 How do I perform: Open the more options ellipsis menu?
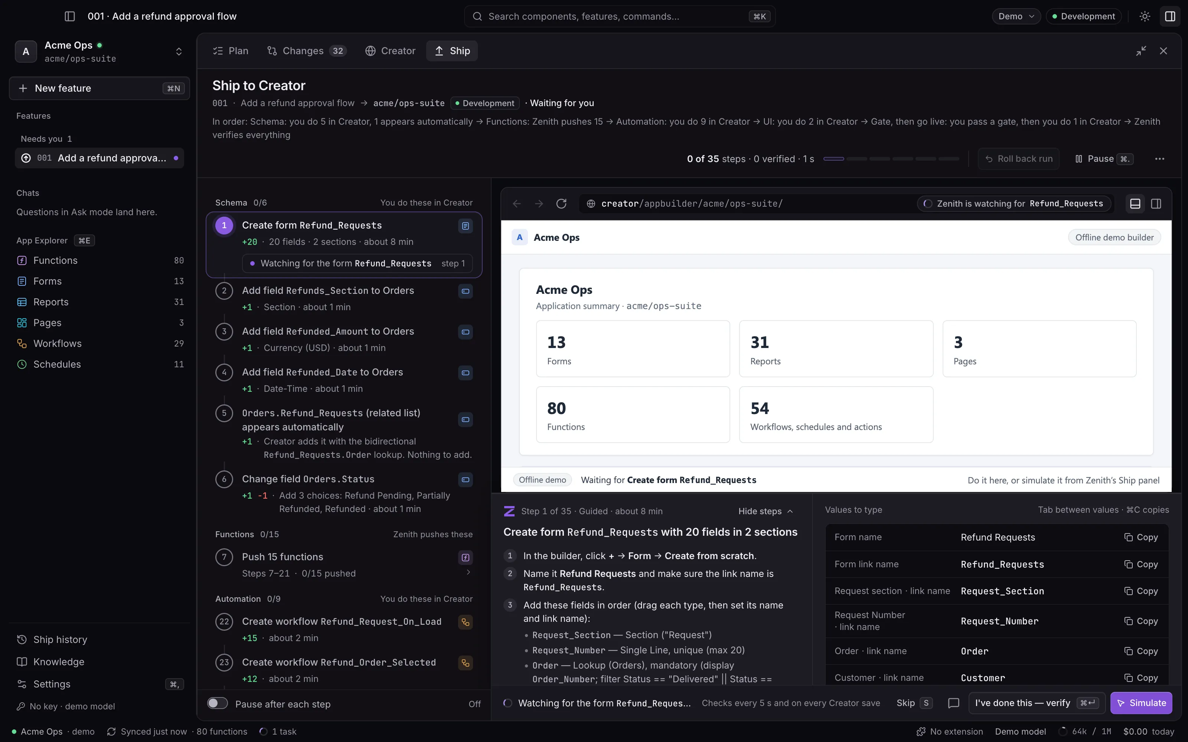(x=1159, y=159)
